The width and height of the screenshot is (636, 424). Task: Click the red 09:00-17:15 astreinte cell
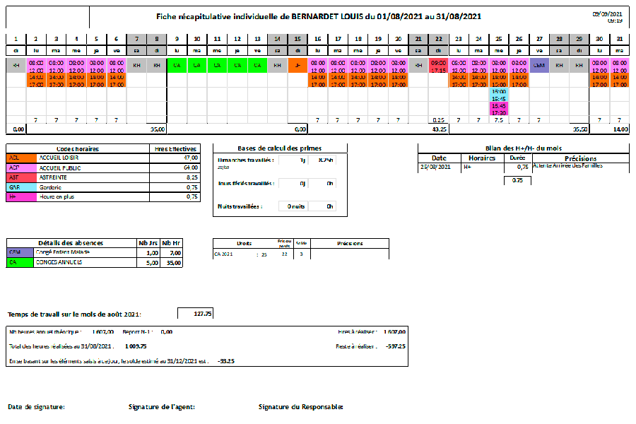pos(438,66)
